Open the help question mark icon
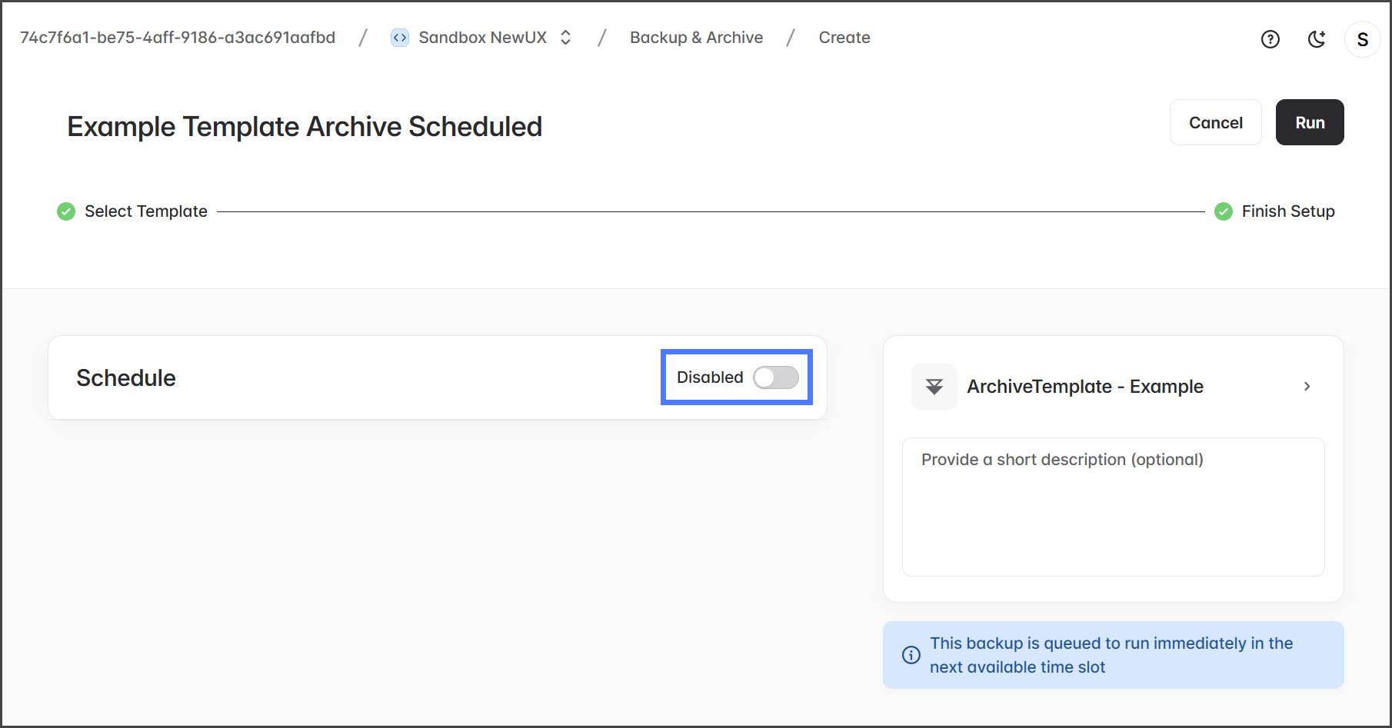 click(1270, 39)
